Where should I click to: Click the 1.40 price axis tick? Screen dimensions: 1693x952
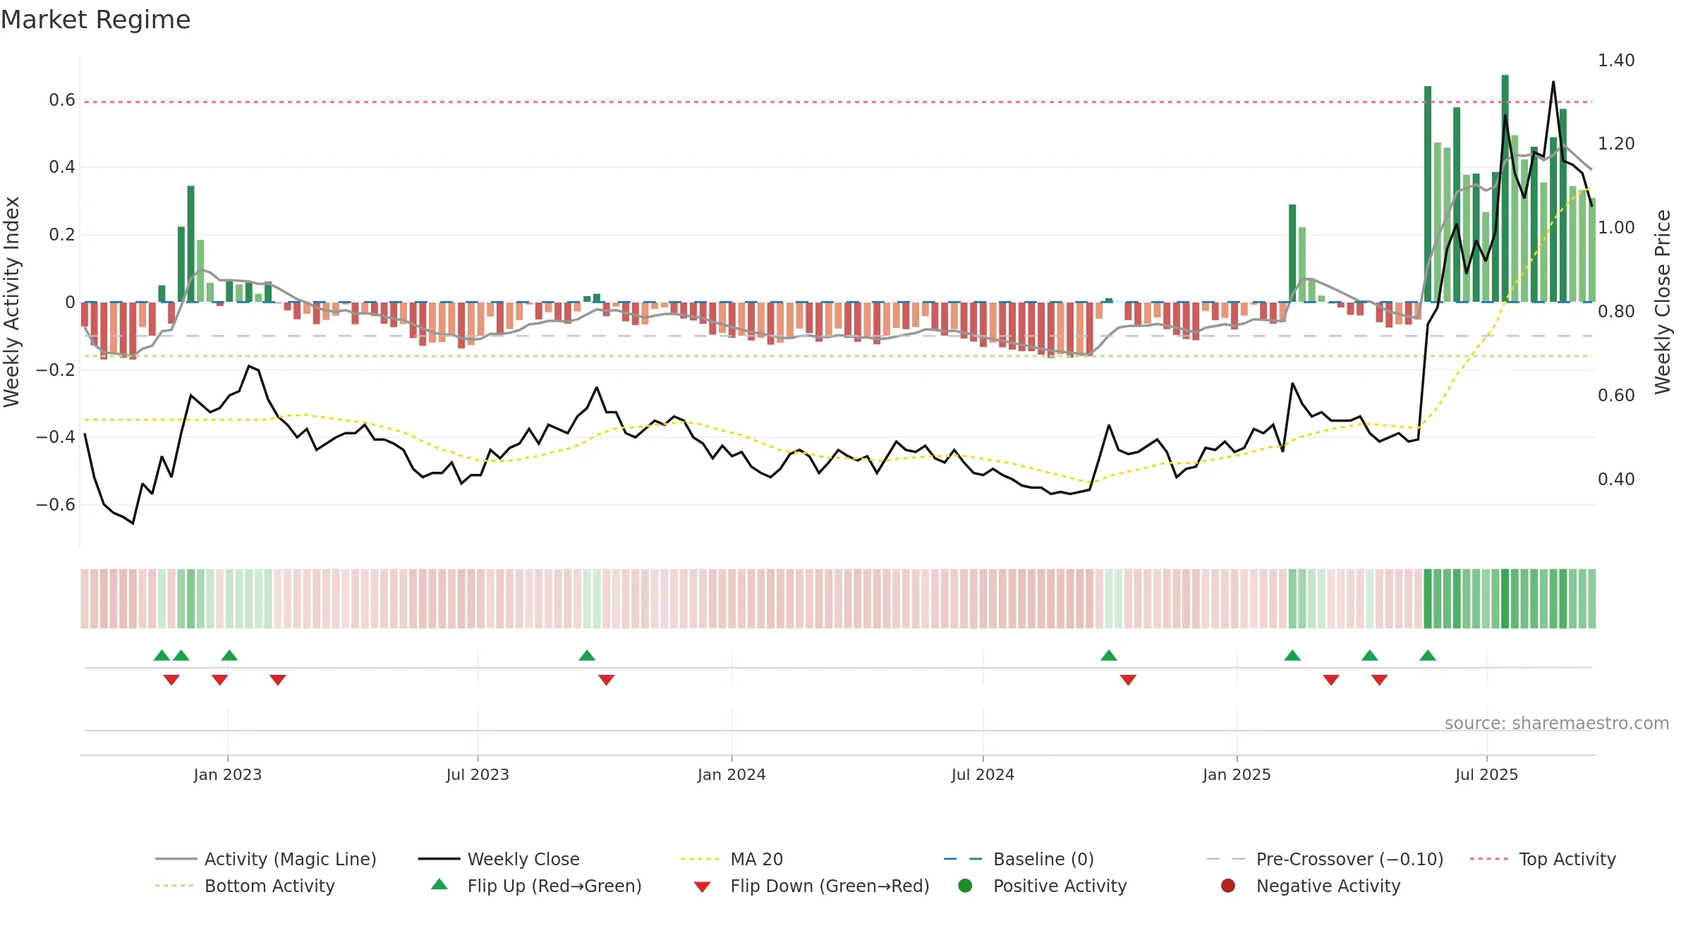tap(1616, 61)
